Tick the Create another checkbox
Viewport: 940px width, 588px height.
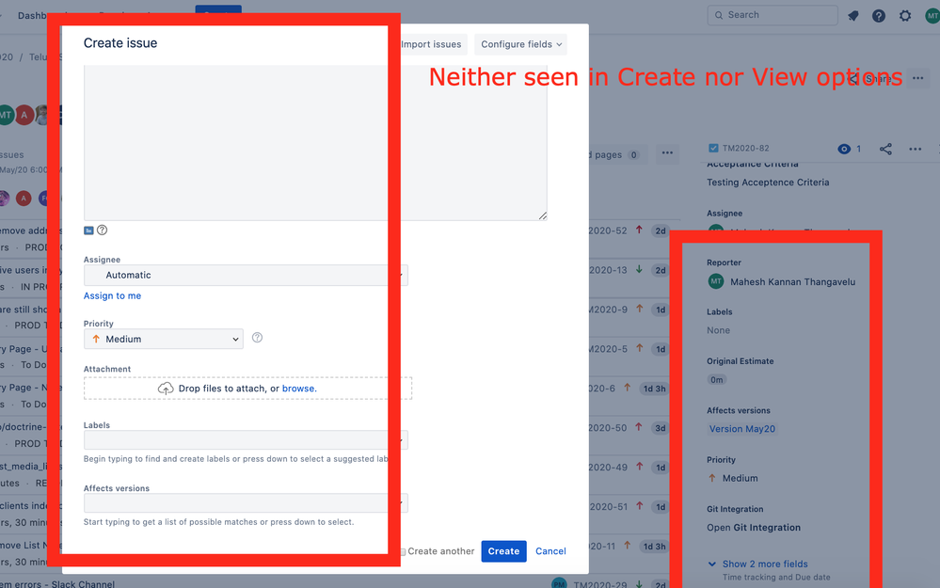pos(403,551)
